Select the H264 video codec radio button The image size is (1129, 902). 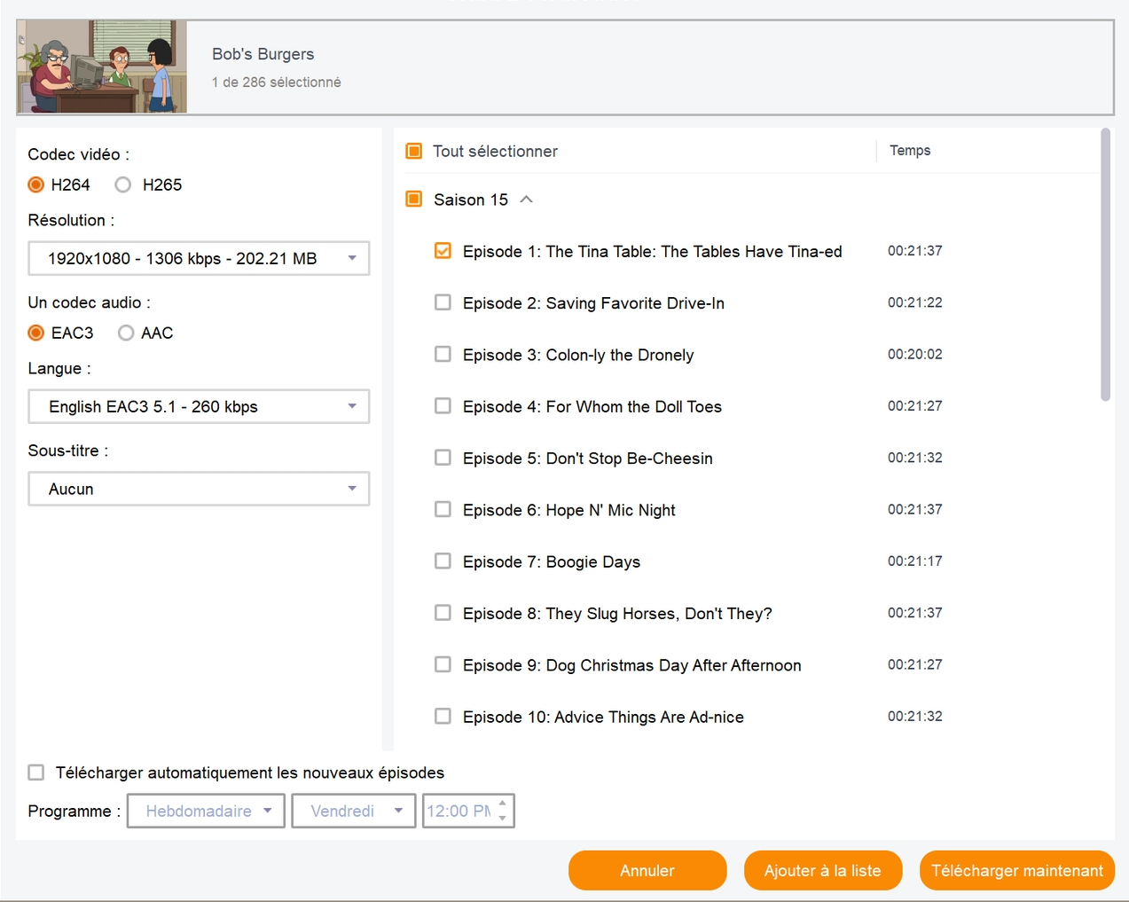pyautogui.click(x=36, y=184)
